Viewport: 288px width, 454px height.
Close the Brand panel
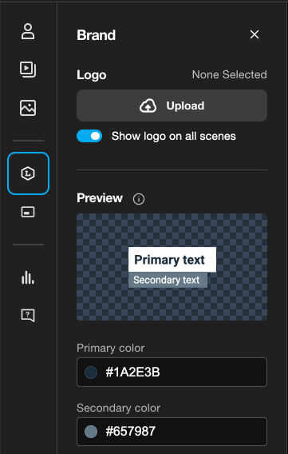tap(254, 34)
